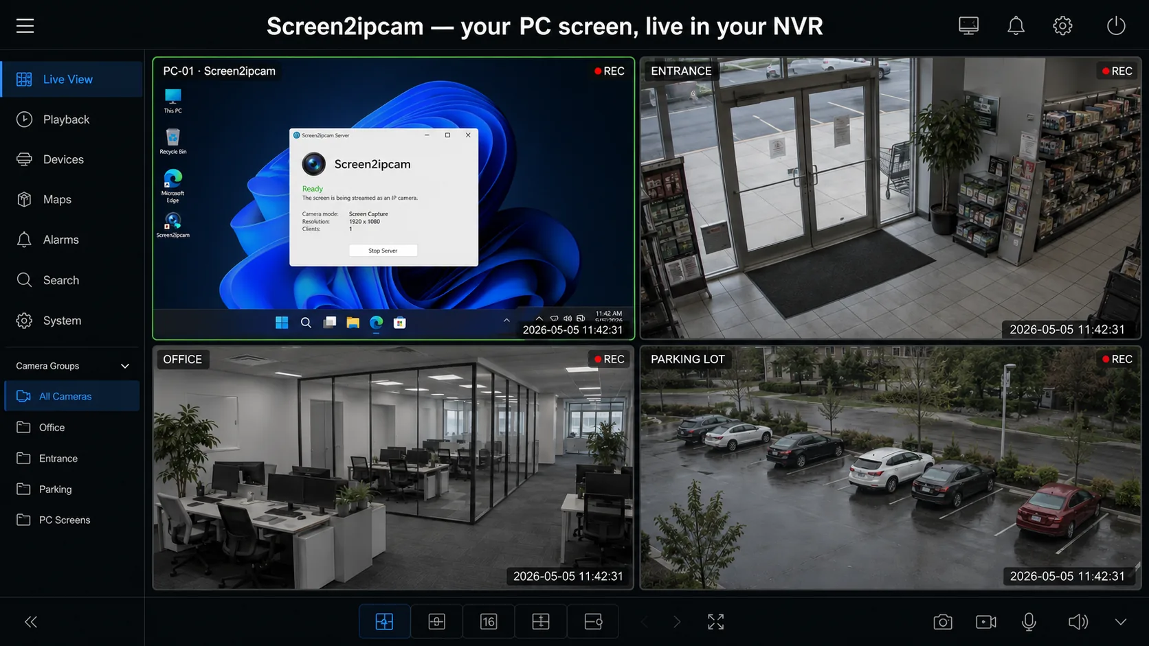Click REC indicator on PC-01 feed
Screen dimensions: 1149x646
coord(609,71)
